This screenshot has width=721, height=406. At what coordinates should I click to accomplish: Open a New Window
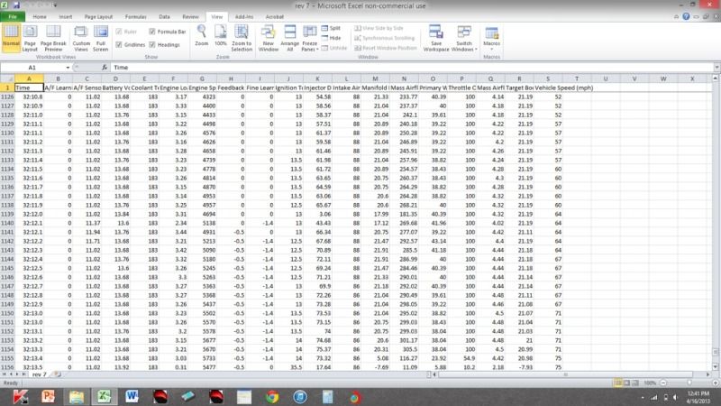coord(268,43)
